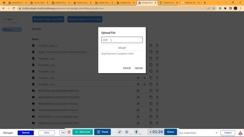
Task: Click the Access Token via R. Token button
Action: (85, 19)
